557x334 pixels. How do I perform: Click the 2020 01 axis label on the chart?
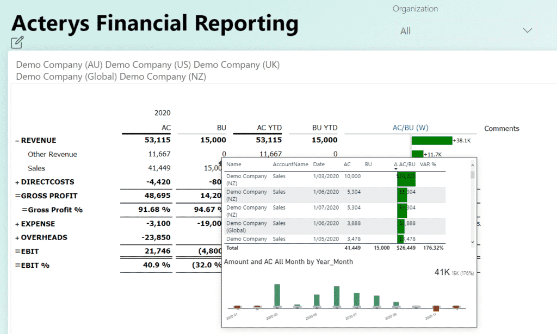pyautogui.click(x=232, y=316)
